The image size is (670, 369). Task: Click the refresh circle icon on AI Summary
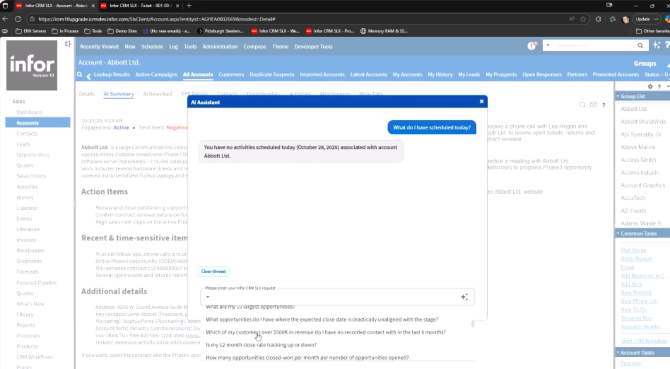(x=582, y=105)
